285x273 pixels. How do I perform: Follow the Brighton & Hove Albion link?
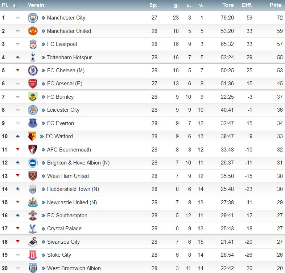pos(78,163)
